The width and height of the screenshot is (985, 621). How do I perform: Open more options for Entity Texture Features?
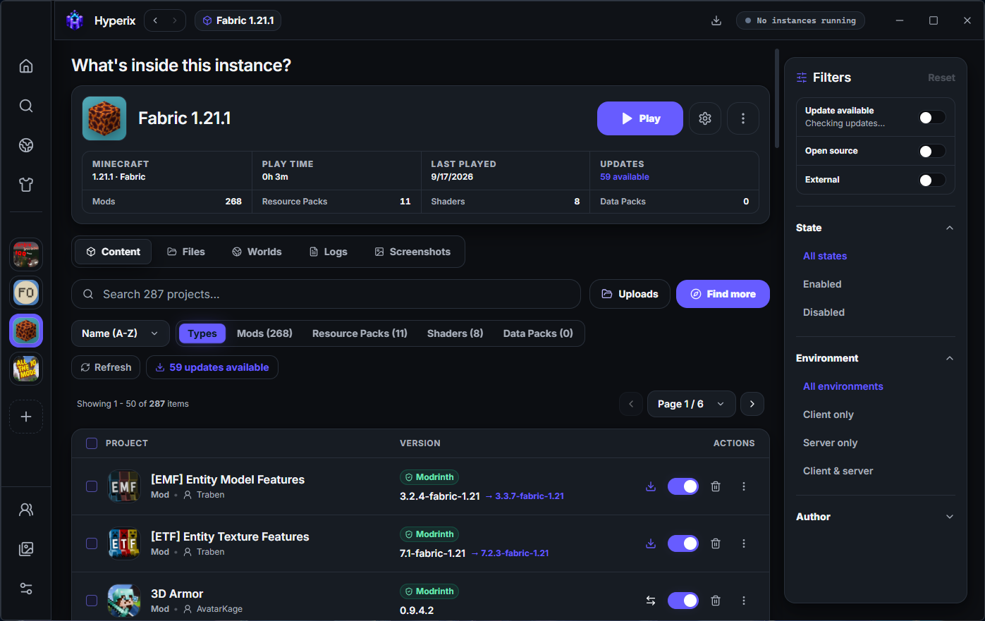744,543
